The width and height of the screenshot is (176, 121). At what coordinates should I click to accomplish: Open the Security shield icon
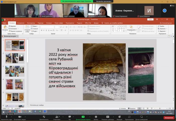[x=44, y=117]
